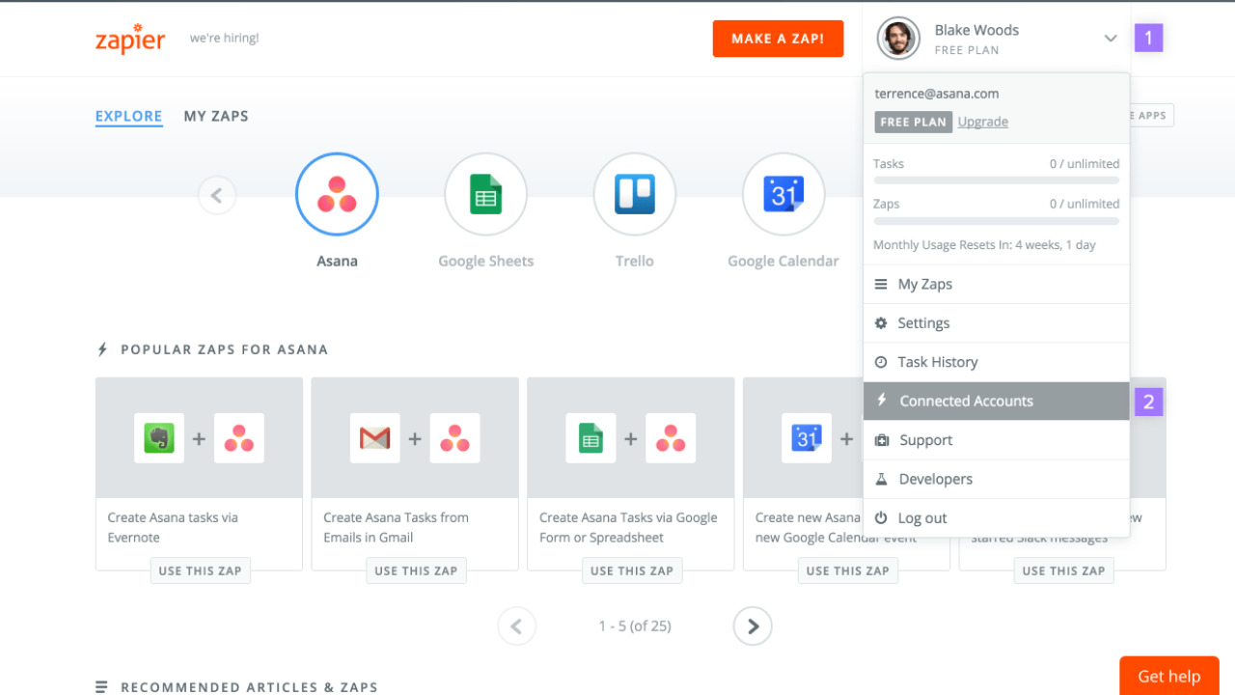Screen dimensions: 1235x695
Task: Log out from the account menu
Action: tap(996, 518)
